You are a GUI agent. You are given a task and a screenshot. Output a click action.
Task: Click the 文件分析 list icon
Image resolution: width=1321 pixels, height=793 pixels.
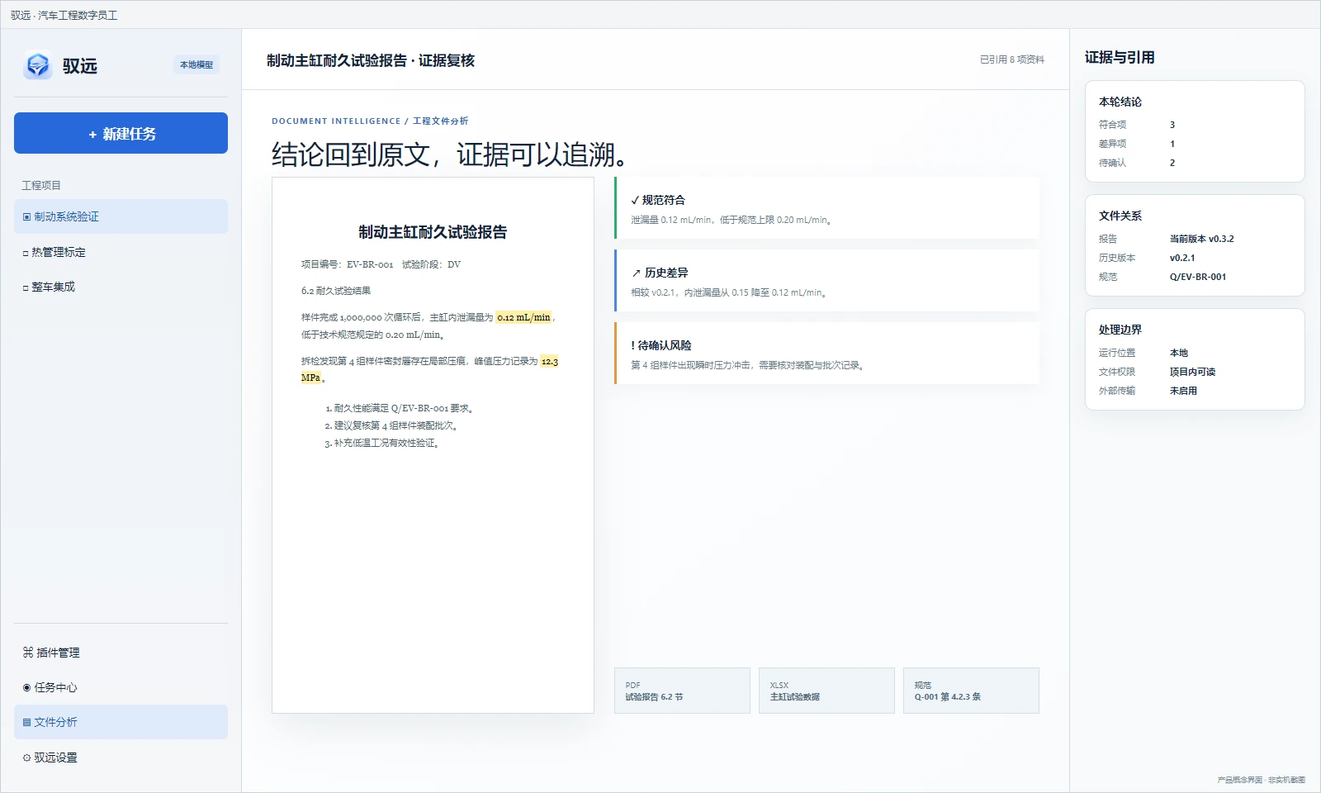[27, 722]
